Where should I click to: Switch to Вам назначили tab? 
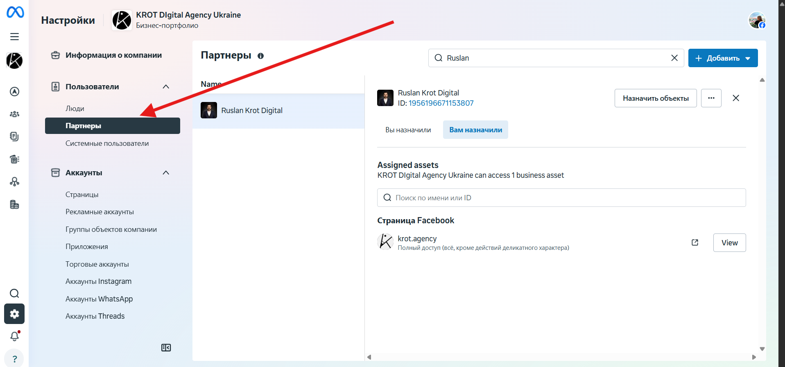point(476,130)
